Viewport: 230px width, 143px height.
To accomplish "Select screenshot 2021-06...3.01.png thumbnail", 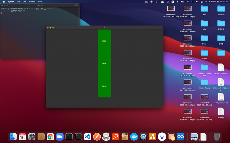I will (188, 38).
